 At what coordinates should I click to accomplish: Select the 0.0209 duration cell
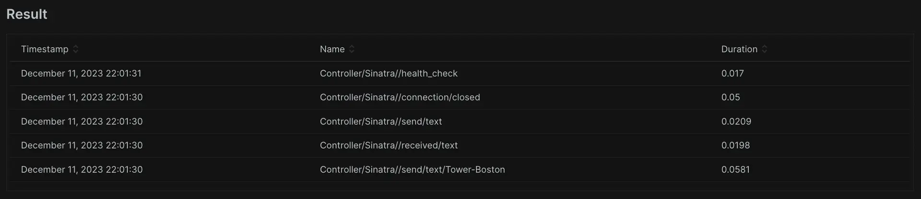736,122
